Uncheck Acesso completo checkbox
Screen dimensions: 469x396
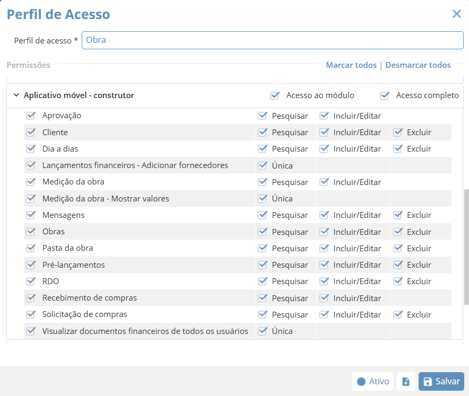pos(385,96)
